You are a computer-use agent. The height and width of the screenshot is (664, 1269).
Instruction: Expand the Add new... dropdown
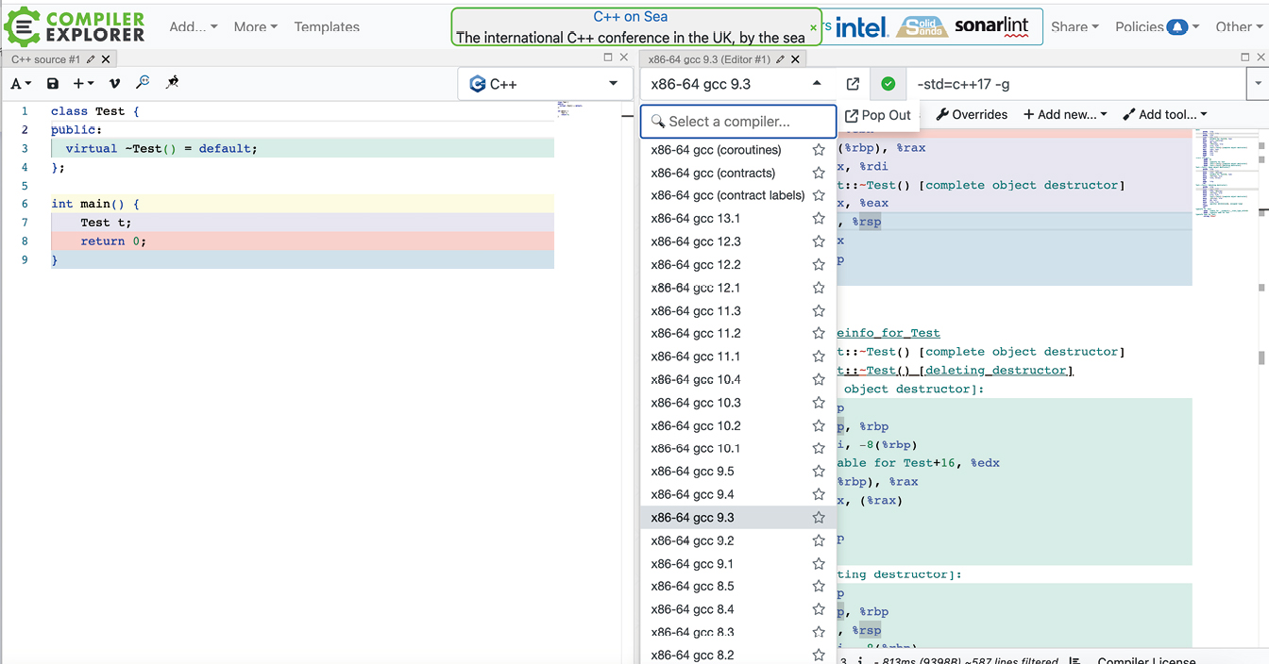(1065, 115)
